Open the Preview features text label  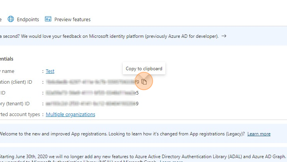pos(72,19)
